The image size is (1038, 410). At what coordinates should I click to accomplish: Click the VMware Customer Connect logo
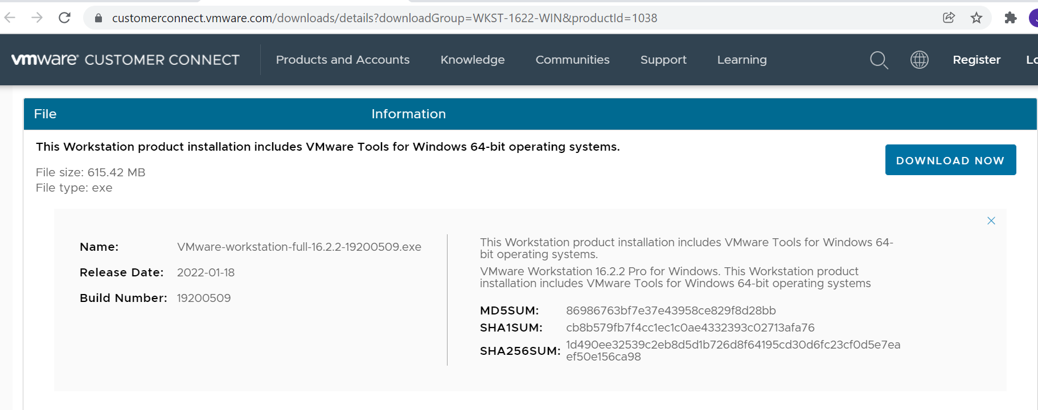click(x=125, y=60)
